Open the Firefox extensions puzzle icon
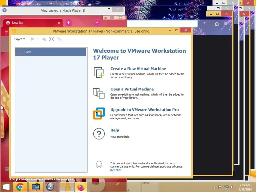This screenshot has width=256, height=192. click(x=217, y=24)
